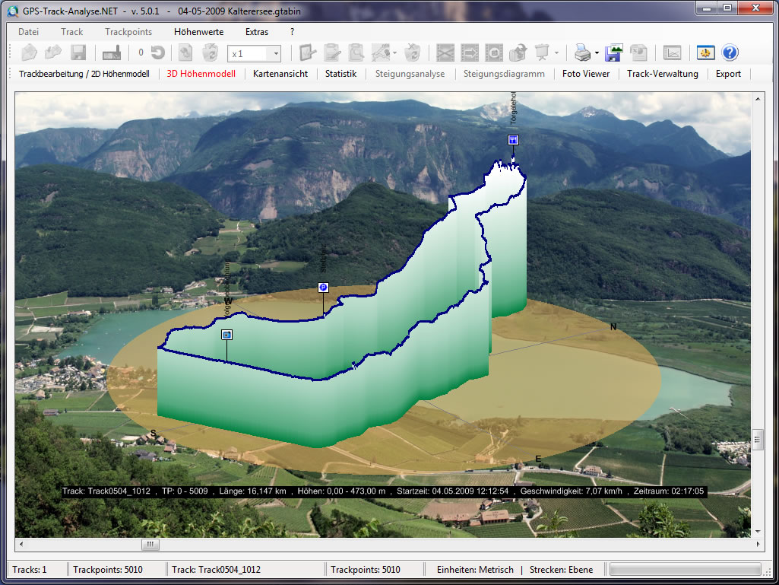Open the Extras menu
Screen dimensions: 779x585
pos(257,32)
